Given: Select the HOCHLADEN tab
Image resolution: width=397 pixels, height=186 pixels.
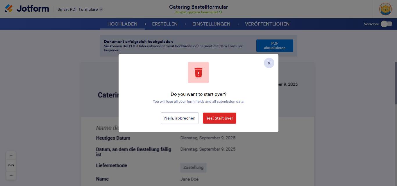Looking at the screenshot, I should 122,24.
